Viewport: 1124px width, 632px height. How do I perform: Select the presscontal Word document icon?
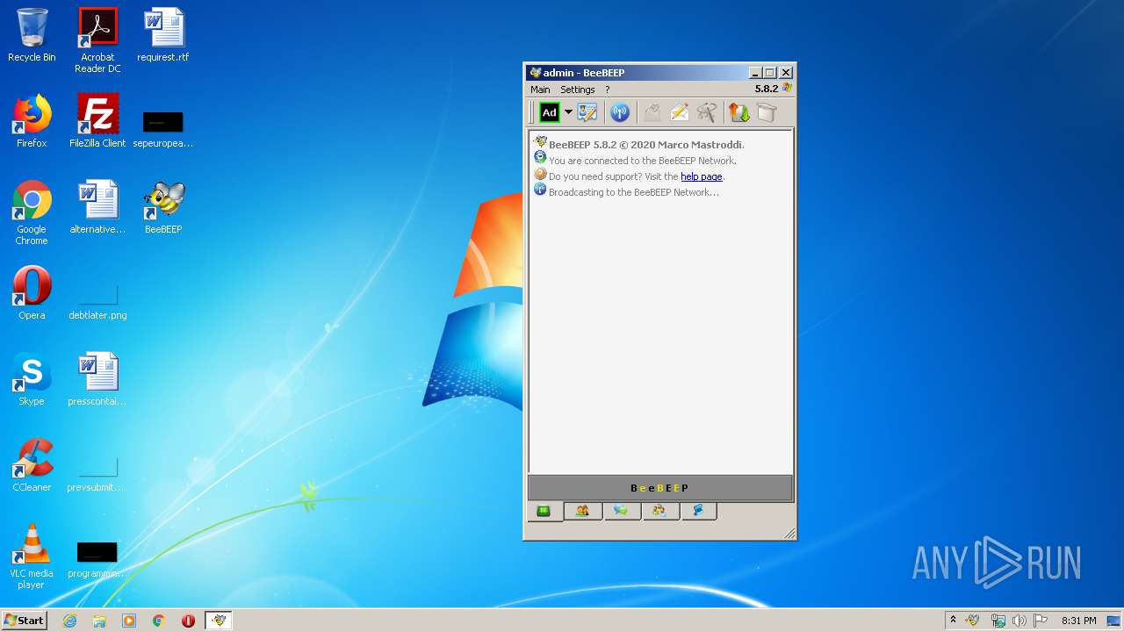coord(97,379)
